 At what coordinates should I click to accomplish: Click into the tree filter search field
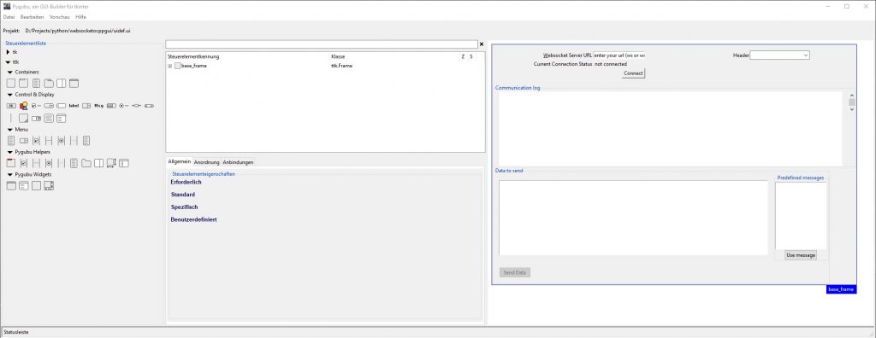tap(322, 44)
